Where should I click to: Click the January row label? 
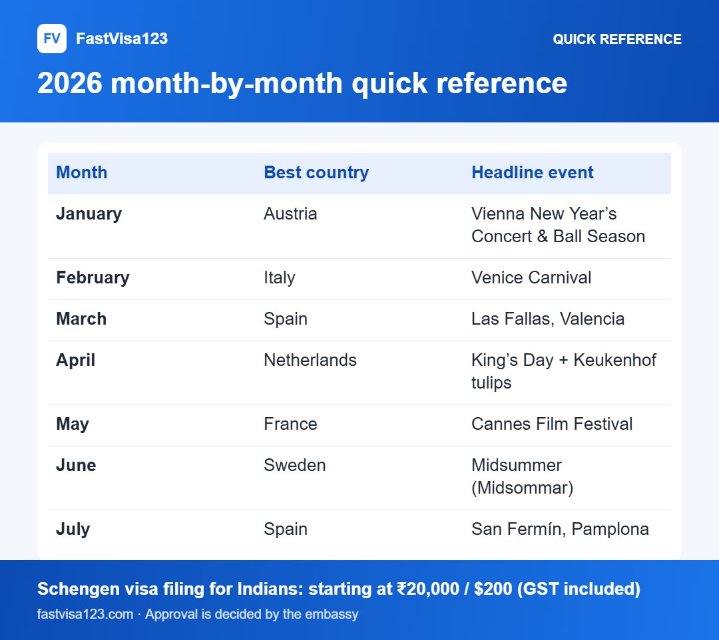coord(89,214)
